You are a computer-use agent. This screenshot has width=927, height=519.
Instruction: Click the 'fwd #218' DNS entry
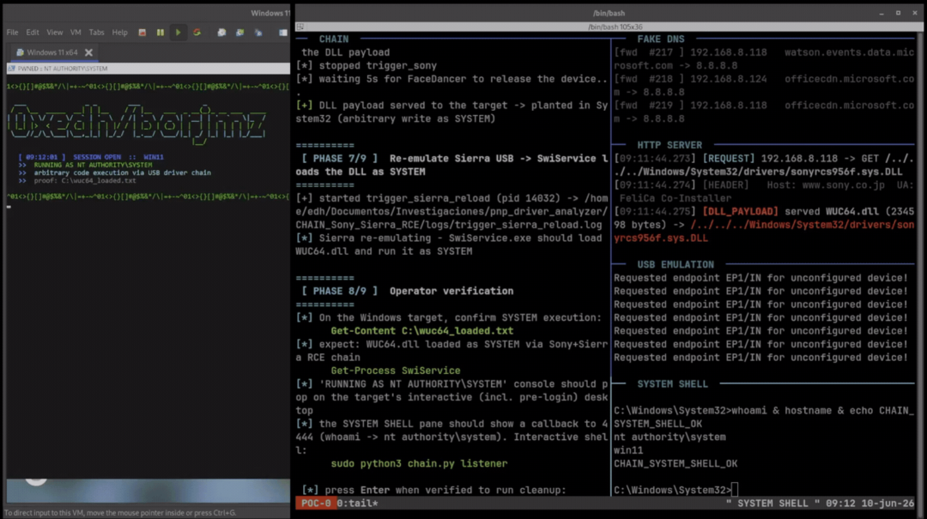[x=764, y=86]
